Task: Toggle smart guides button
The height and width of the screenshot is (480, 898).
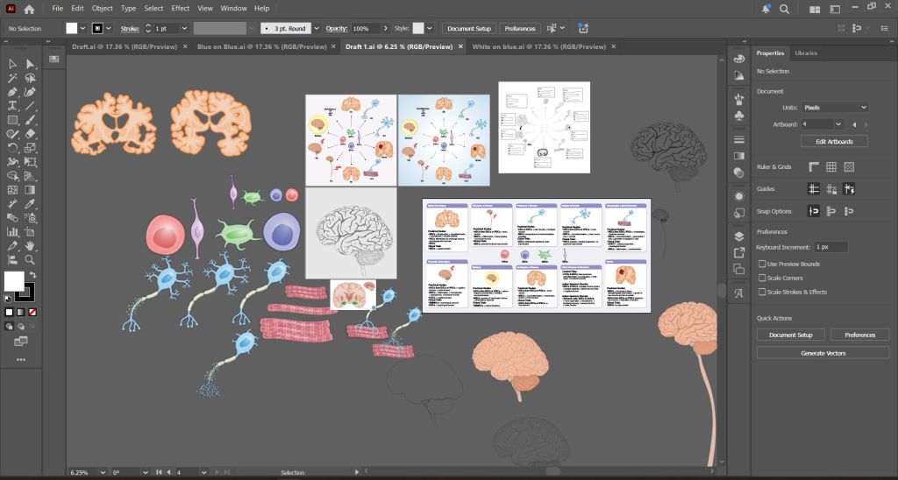Action: [x=849, y=189]
